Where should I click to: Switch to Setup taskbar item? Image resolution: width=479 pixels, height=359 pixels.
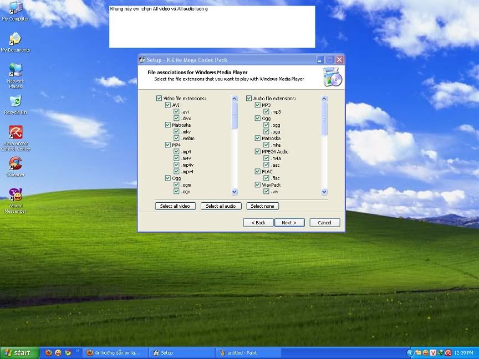[182, 352]
